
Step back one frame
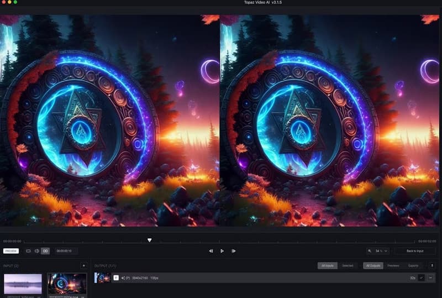click(211, 251)
